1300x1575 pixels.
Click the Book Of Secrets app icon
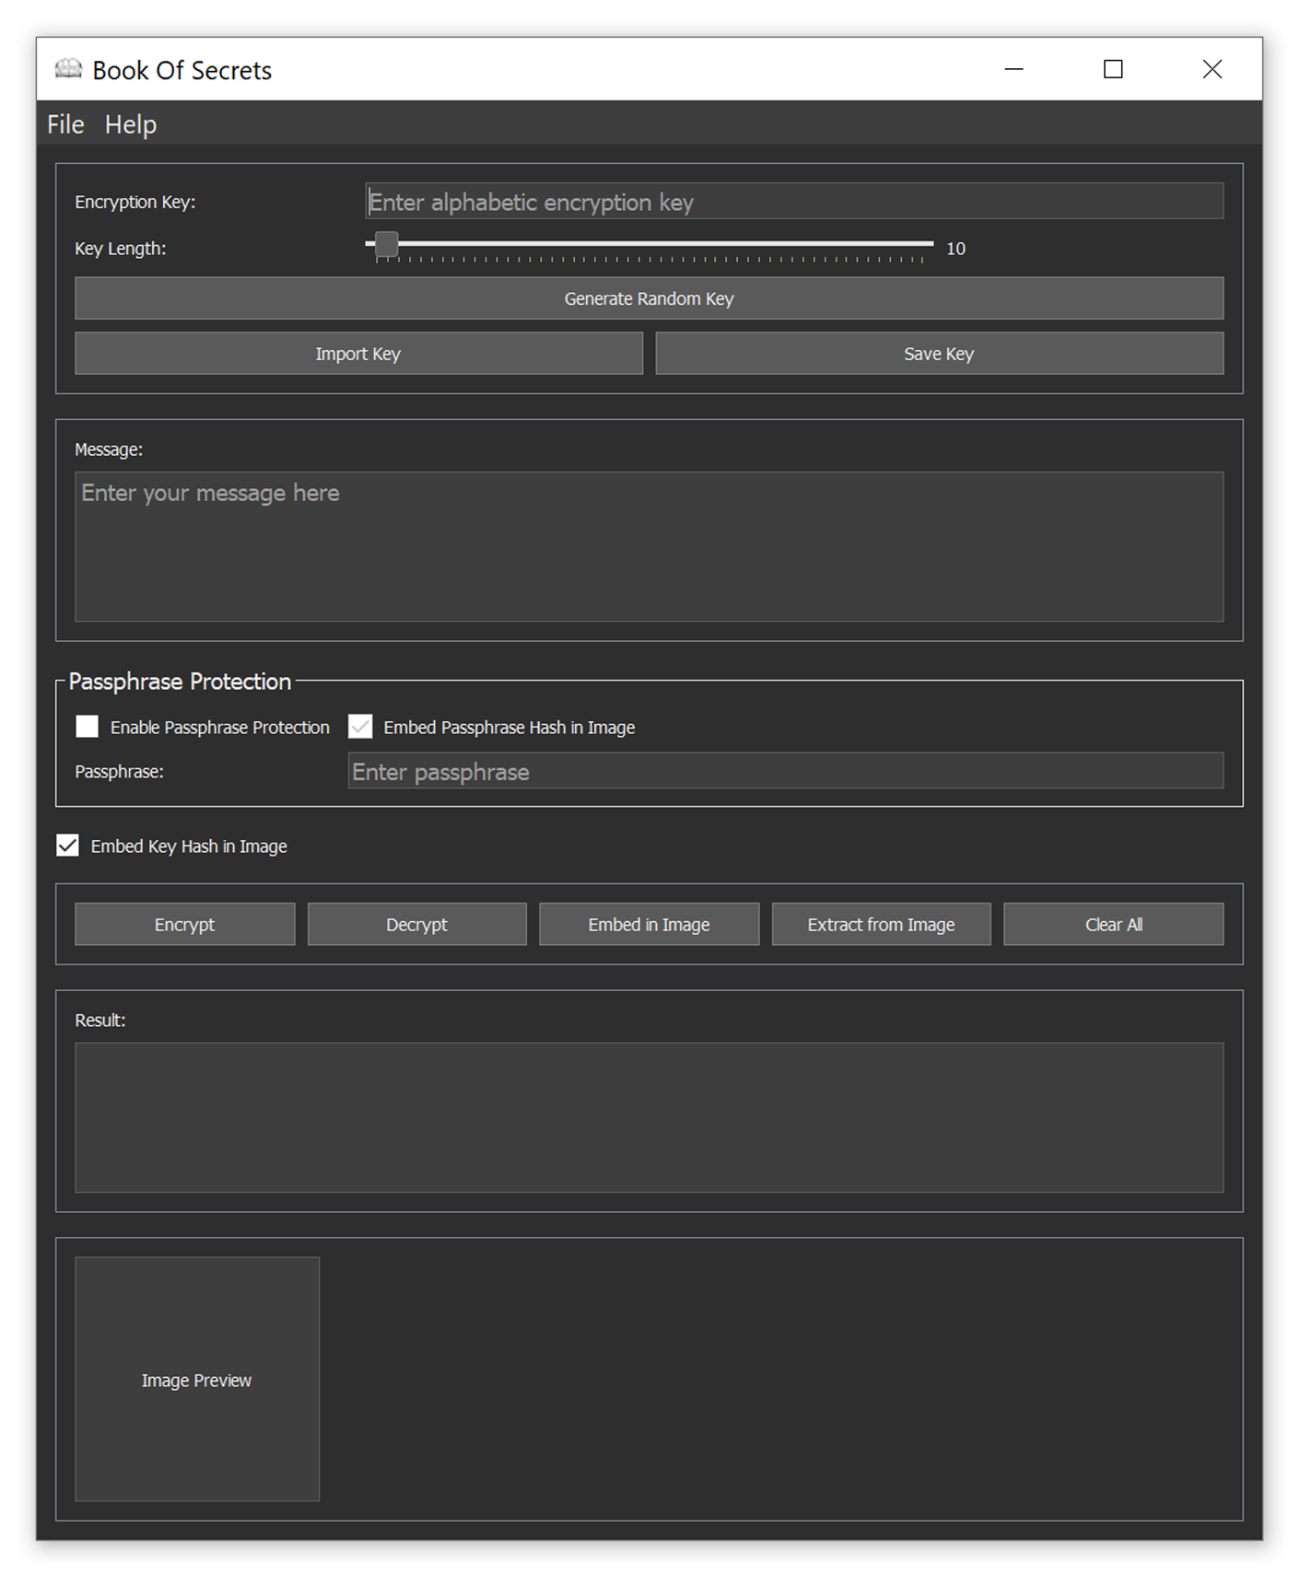pos(68,69)
